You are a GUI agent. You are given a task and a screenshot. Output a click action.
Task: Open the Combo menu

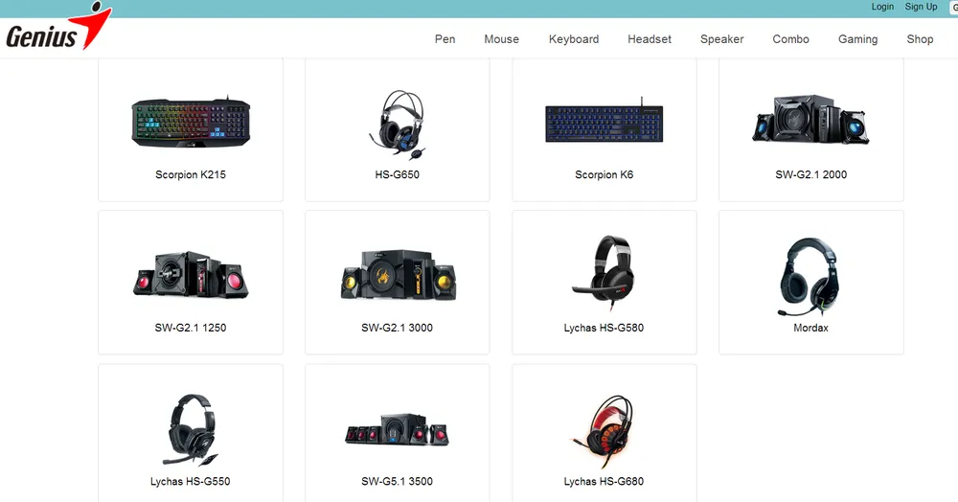pos(790,39)
